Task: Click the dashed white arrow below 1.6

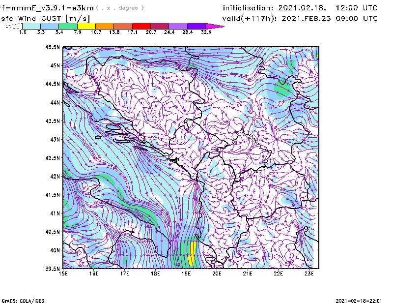Action: pyautogui.click(x=14, y=26)
